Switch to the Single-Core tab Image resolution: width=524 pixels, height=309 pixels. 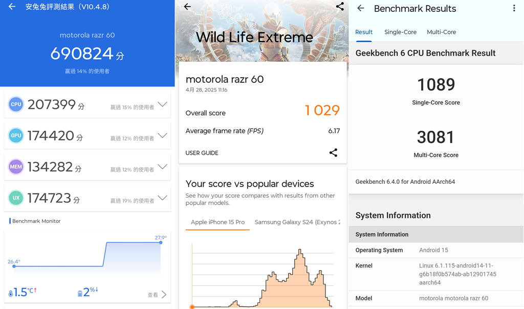(x=400, y=32)
